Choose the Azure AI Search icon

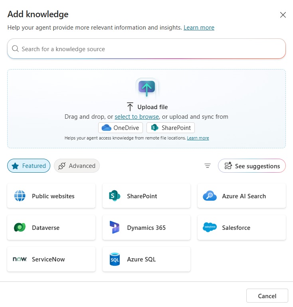pos(210,196)
